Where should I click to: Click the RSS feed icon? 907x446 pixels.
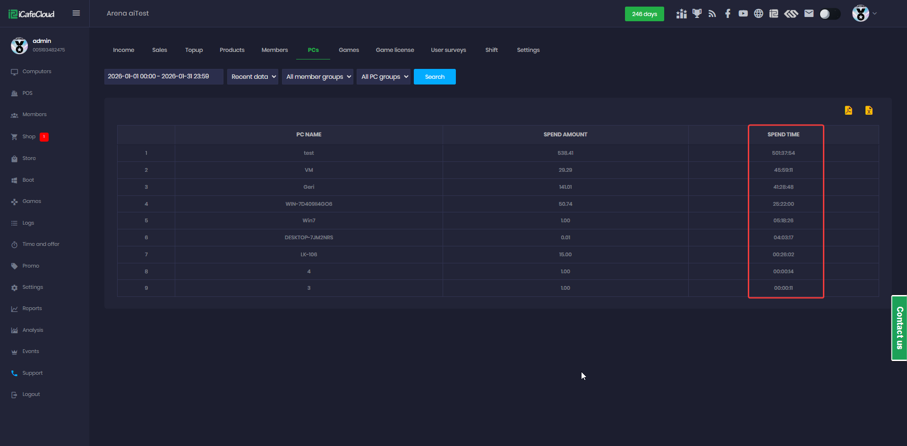(712, 14)
